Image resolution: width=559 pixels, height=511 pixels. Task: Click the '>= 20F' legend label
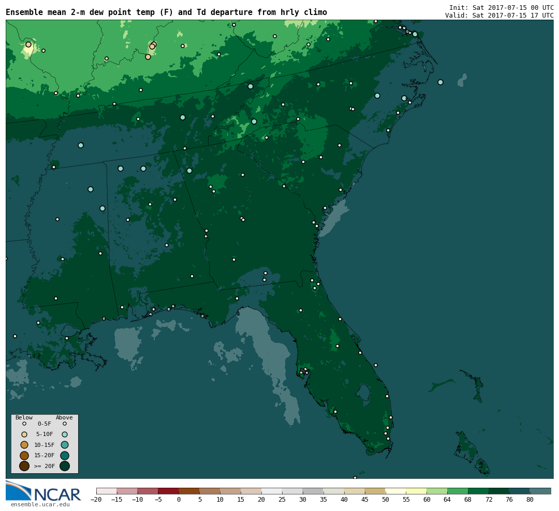pyautogui.click(x=45, y=466)
